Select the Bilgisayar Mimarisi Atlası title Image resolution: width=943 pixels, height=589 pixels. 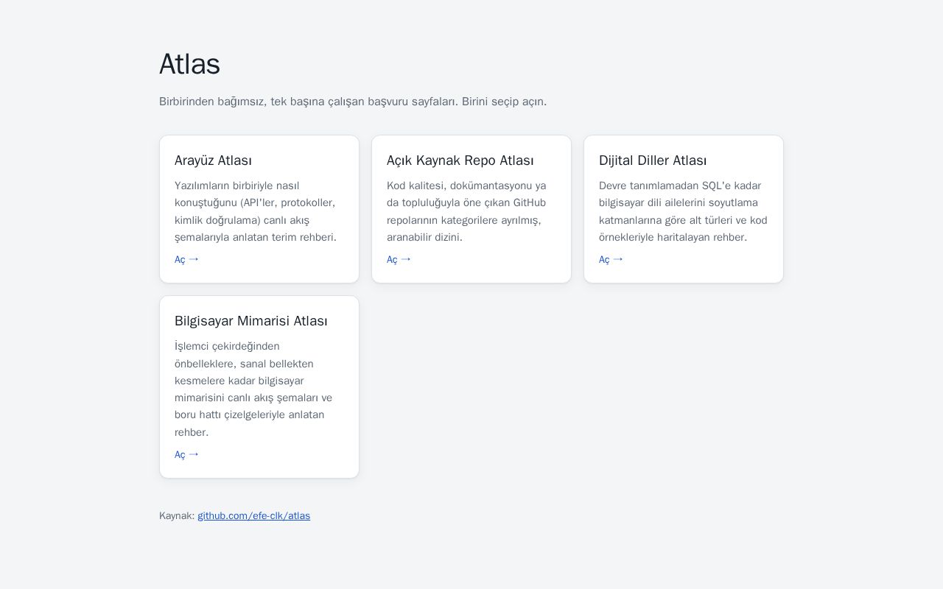pyautogui.click(x=251, y=321)
